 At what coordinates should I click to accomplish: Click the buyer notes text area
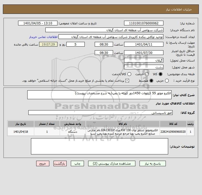(99, 146)
